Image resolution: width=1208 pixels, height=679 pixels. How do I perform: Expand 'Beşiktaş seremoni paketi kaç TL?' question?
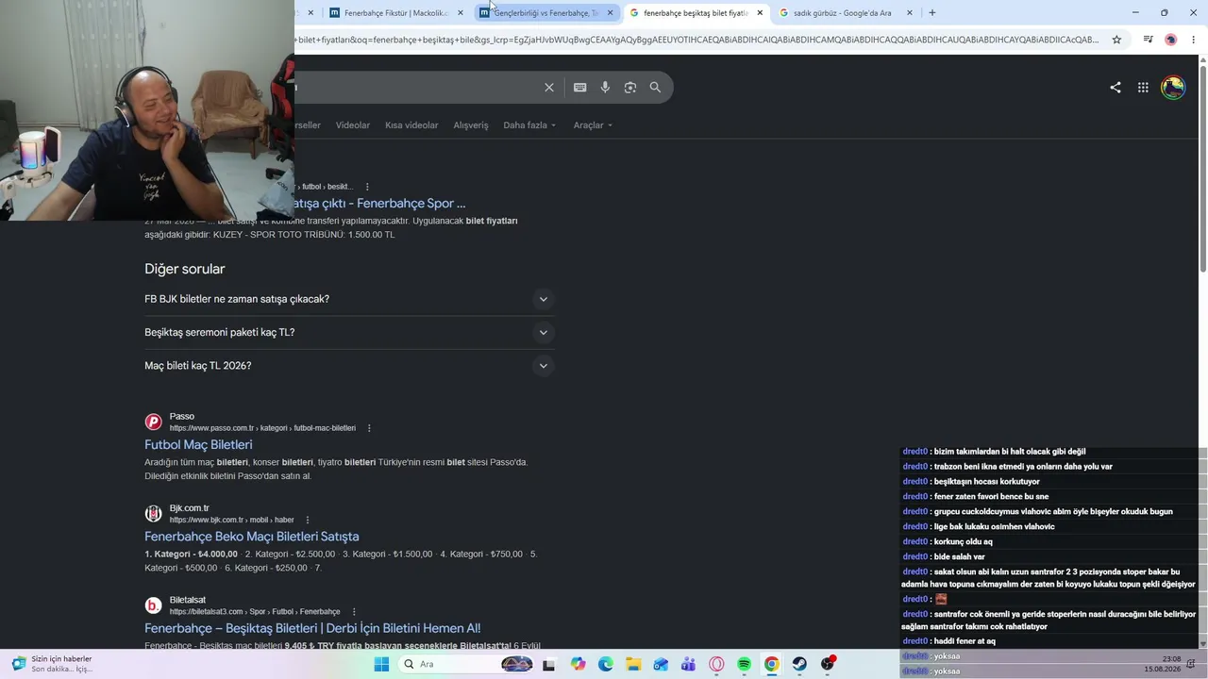349,332
